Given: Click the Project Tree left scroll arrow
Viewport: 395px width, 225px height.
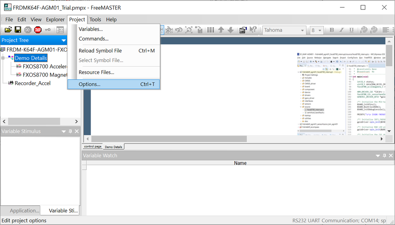Looking at the screenshot, I should 4,121.
